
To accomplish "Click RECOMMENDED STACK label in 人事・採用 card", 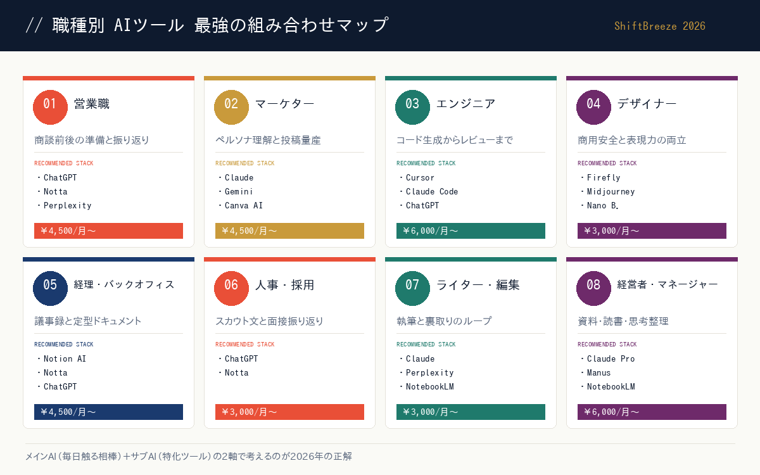I will 245,345.
